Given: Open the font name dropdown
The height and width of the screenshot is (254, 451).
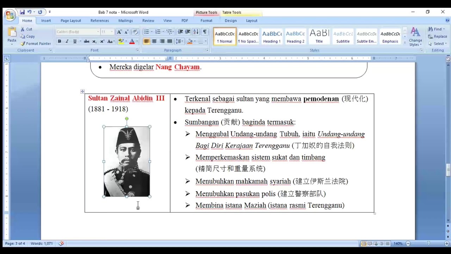Looking at the screenshot, I should click(x=98, y=32).
